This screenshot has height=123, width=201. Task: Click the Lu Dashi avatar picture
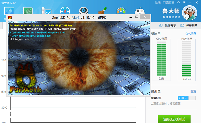(190, 13)
